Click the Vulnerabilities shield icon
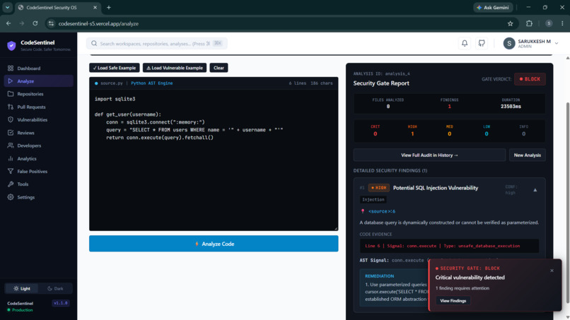The width and height of the screenshot is (570, 320). click(x=11, y=119)
